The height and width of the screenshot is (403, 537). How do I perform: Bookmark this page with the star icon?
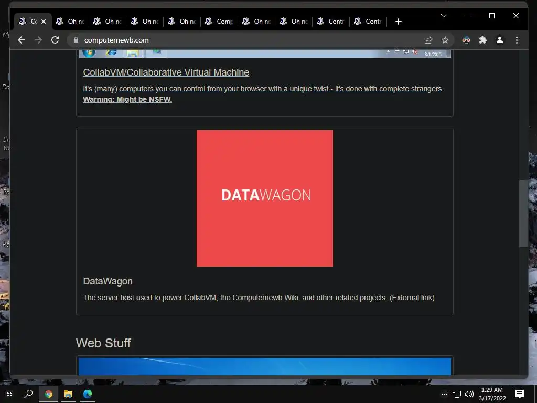(x=445, y=40)
